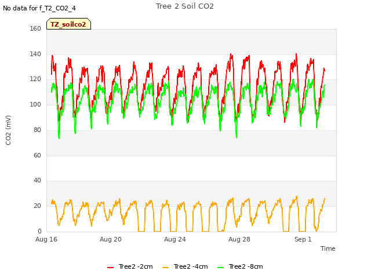Click the Aug 16 x-axis tick label

(46, 239)
